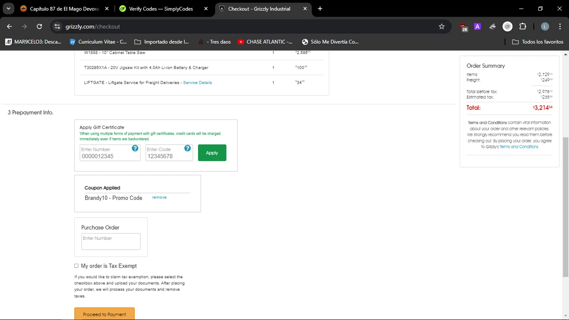Close the Checkout Grizzly Industrial tab
The width and height of the screenshot is (569, 320).
[x=305, y=9]
